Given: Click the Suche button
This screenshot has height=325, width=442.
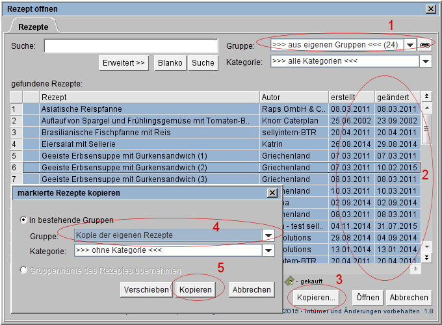Looking at the screenshot, I should point(203,62).
